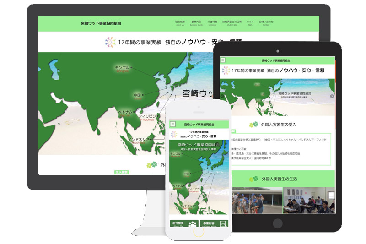This screenshot has width=366, height=244.
Task: Click clover icon beside 外国人実習生の生活 on tablet
Action: pyautogui.click(x=254, y=179)
